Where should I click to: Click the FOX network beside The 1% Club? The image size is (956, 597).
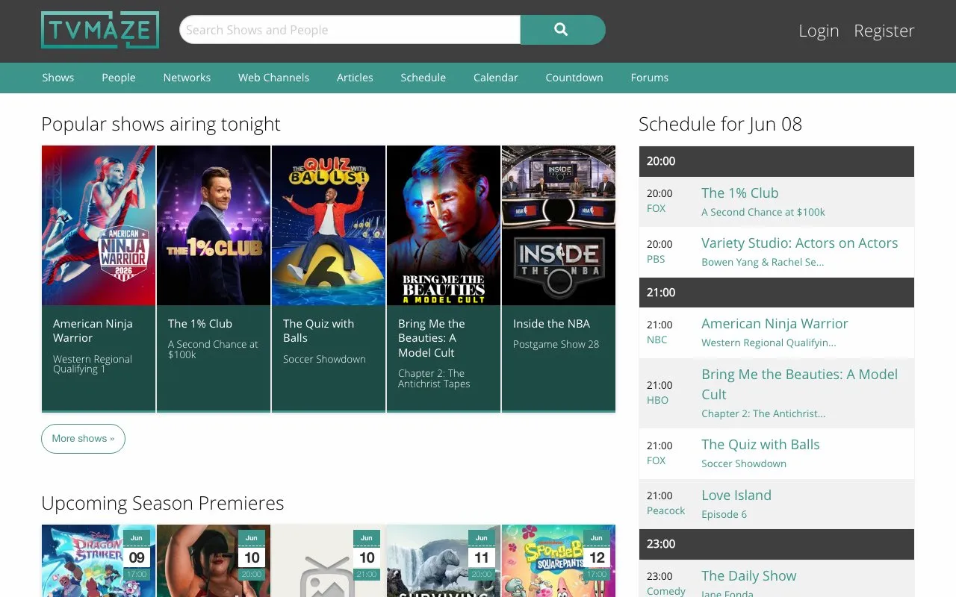[656, 209]
